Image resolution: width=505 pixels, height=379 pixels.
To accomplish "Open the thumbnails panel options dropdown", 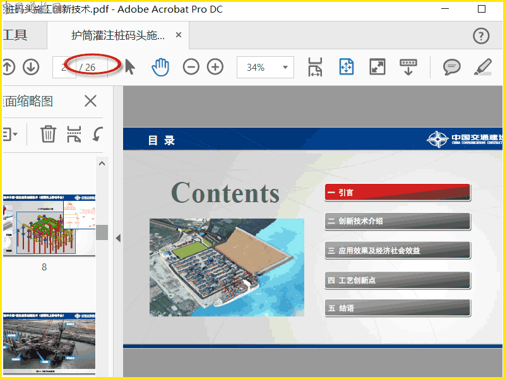I will 10,134.
